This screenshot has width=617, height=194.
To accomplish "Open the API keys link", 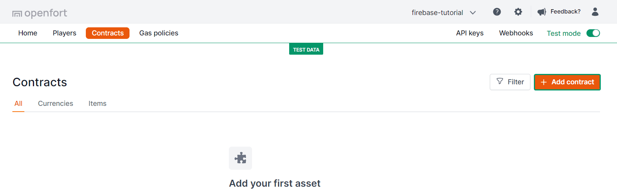I will click(470, 33).
